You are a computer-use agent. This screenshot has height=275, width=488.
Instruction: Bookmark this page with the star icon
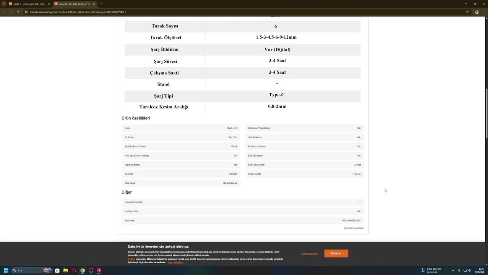click(x=467, y=12)
